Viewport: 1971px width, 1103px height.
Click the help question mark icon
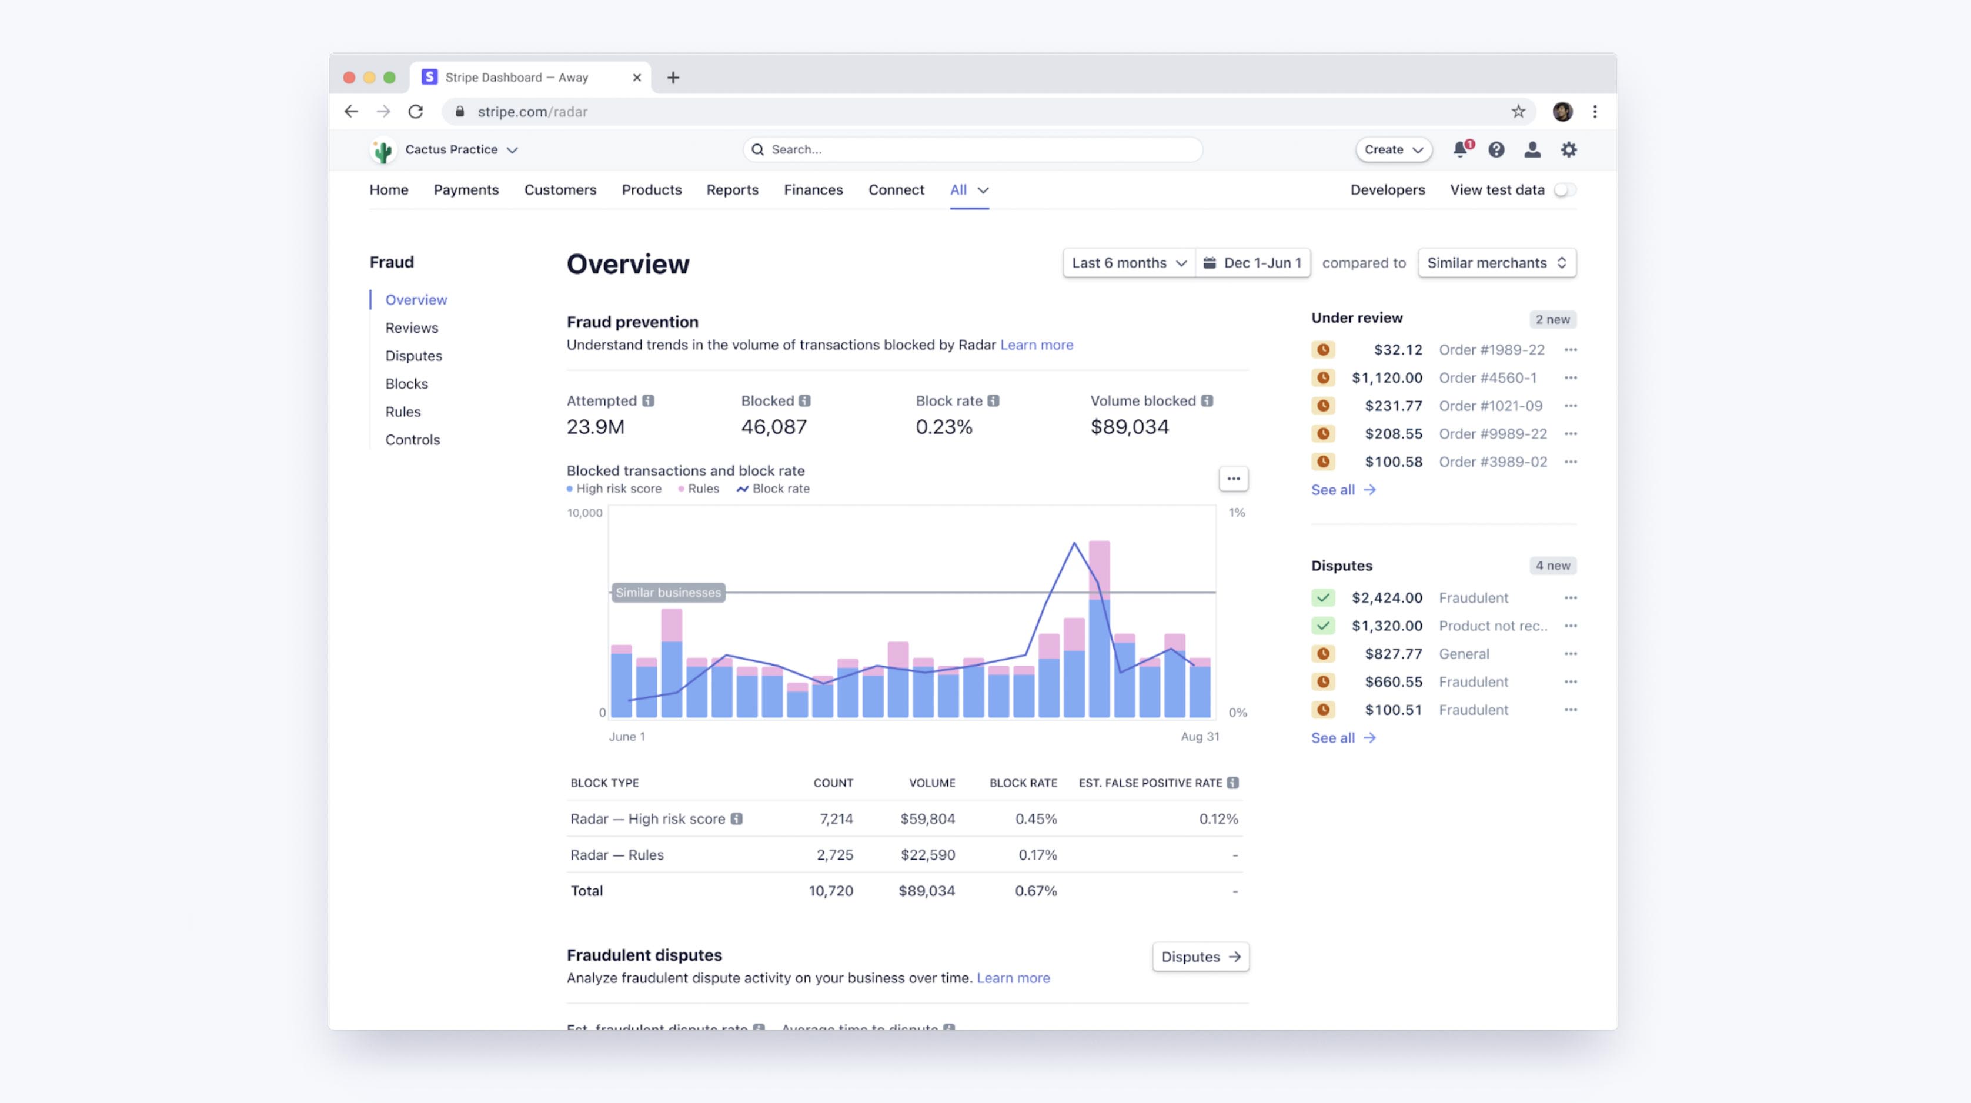(x=1495, y=149)
